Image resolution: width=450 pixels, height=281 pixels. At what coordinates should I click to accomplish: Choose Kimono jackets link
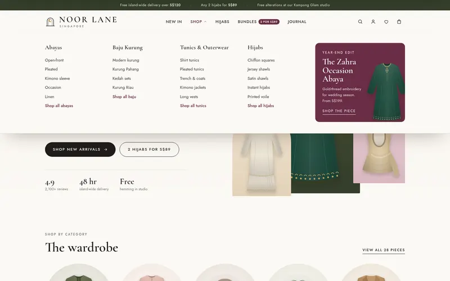click(x=193, y=88)
